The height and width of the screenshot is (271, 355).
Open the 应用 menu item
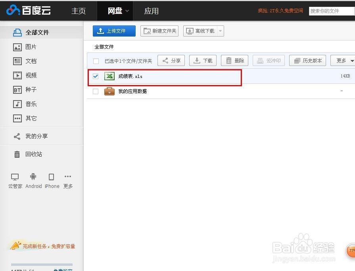[151, 11]
